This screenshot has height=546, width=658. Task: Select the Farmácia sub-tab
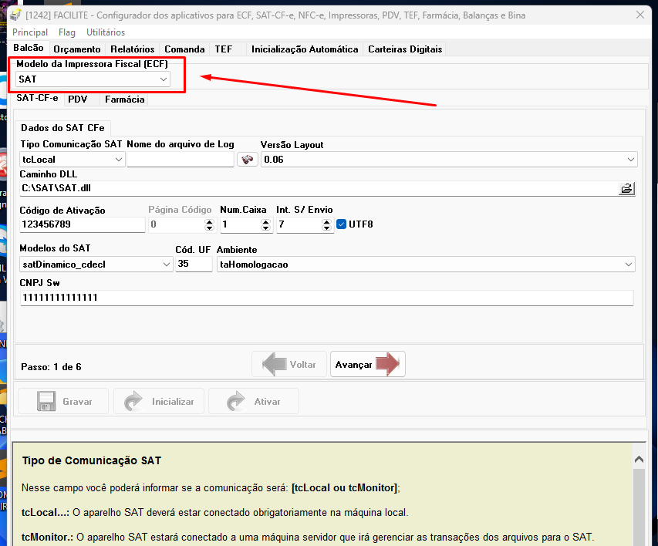[124, 99]
